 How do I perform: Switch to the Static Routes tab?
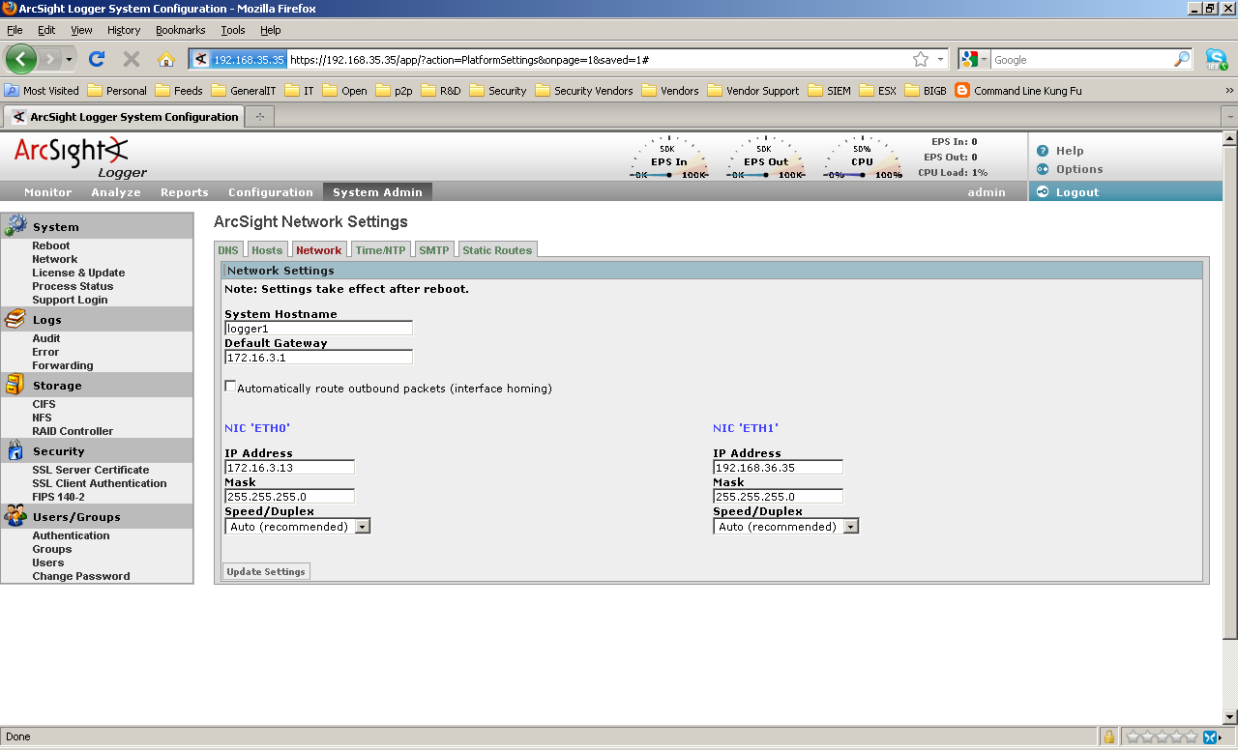coord(497,249)
